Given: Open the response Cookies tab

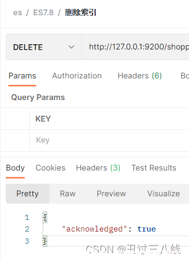Looking at the screenshot, I should click(x=50, y=168).
